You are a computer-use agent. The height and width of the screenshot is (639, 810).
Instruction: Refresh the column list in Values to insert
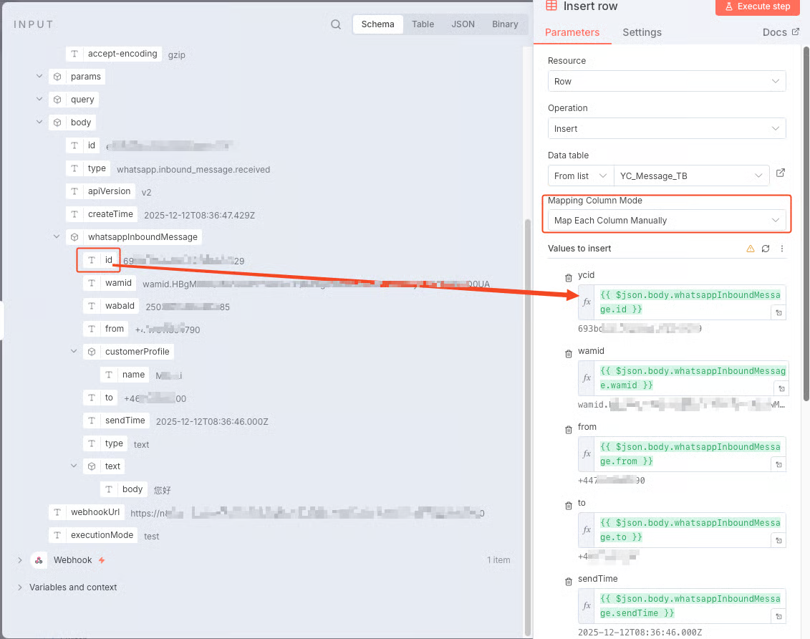766,249
